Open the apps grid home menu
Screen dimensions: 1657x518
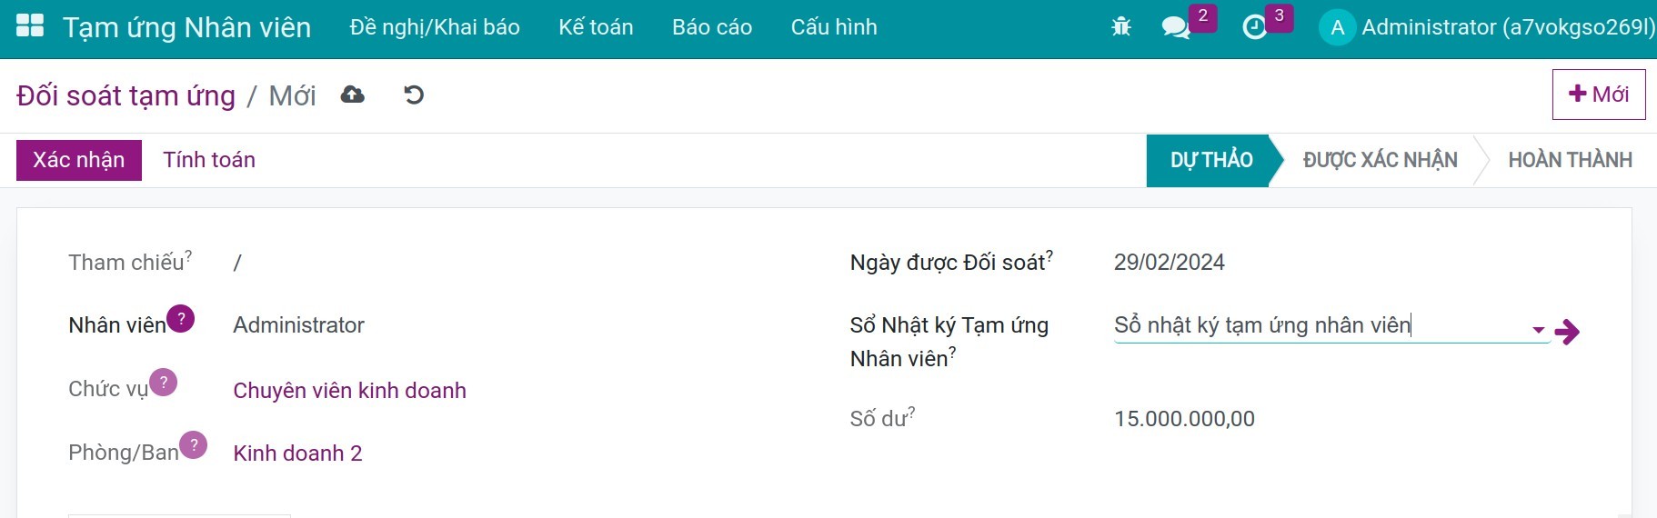30,26
